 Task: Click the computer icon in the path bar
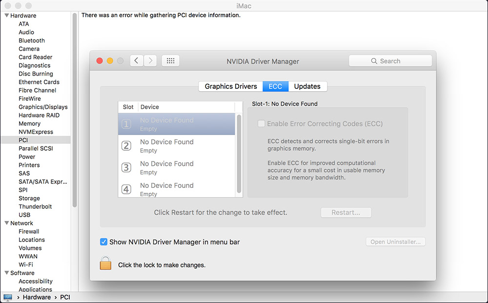8,297
